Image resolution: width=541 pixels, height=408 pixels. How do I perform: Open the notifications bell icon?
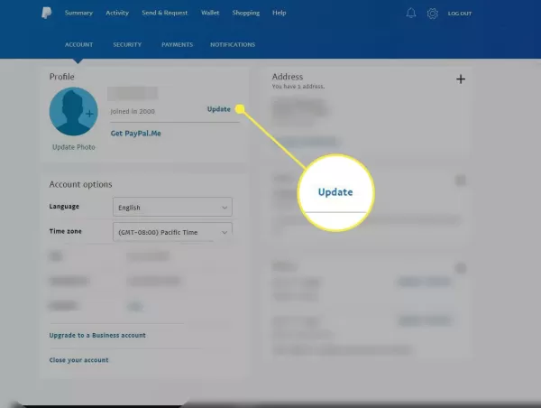pyautogui.click(x=410, y=14)
